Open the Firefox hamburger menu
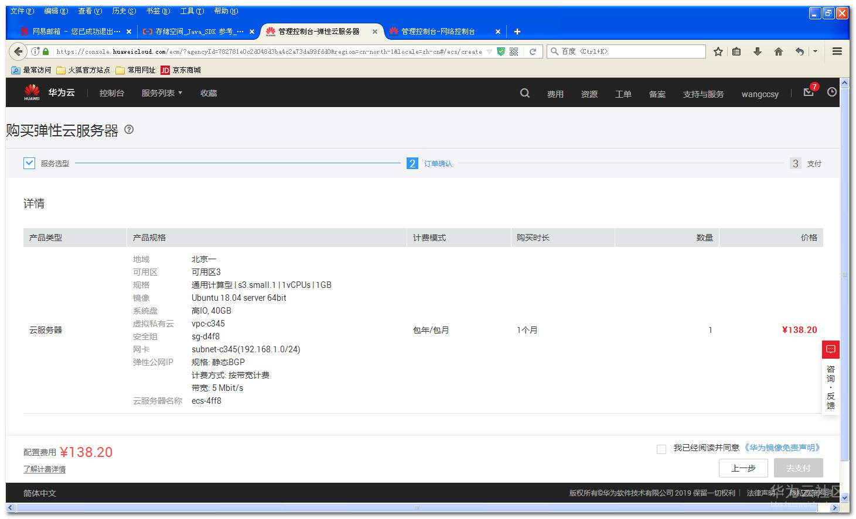The width and height of the screenshot is (856, 519). (837, 51)
